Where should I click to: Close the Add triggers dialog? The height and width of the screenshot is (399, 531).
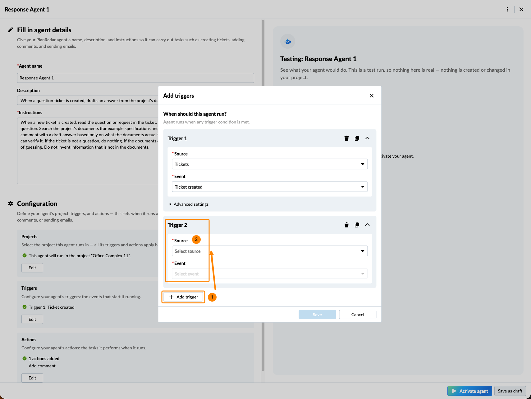[x=372, y=96]
